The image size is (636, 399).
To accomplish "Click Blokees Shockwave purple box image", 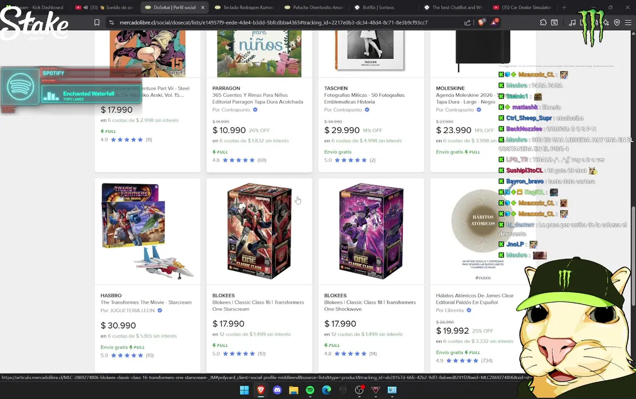I will click(371, 231).
